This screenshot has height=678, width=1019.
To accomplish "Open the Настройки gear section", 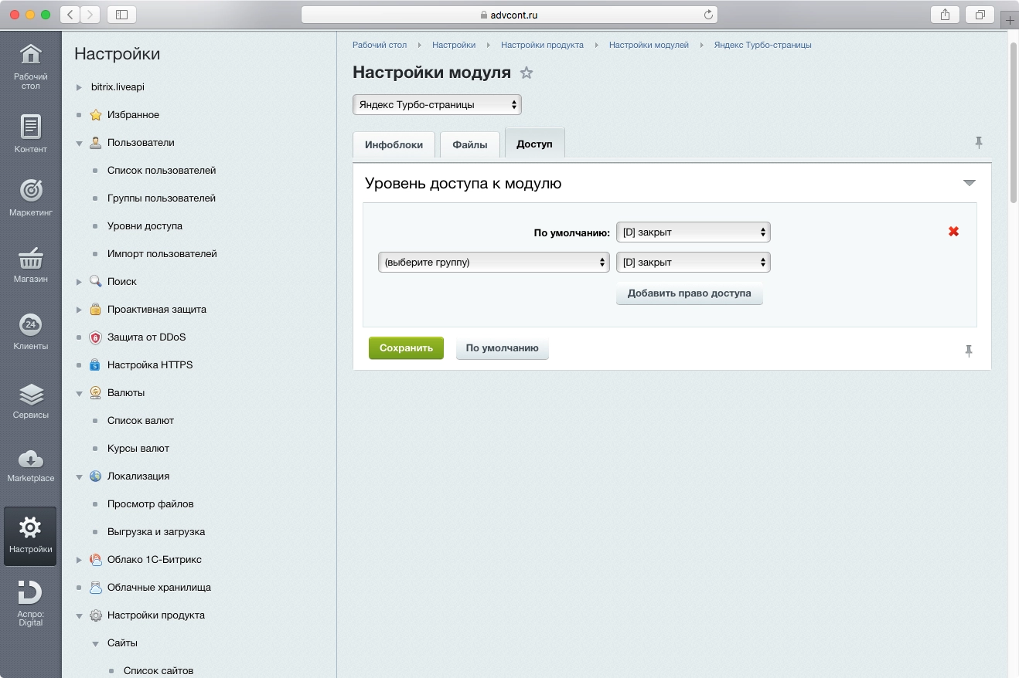I will 30,536.
